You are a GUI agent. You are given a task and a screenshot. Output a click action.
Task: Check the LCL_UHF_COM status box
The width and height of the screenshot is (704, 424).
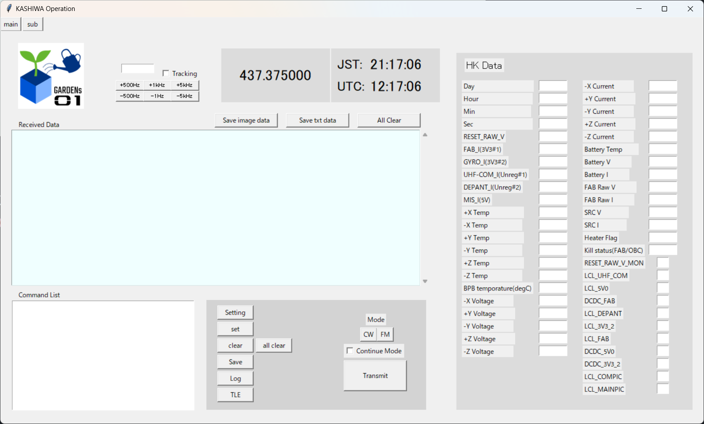[x=663, y=275]
